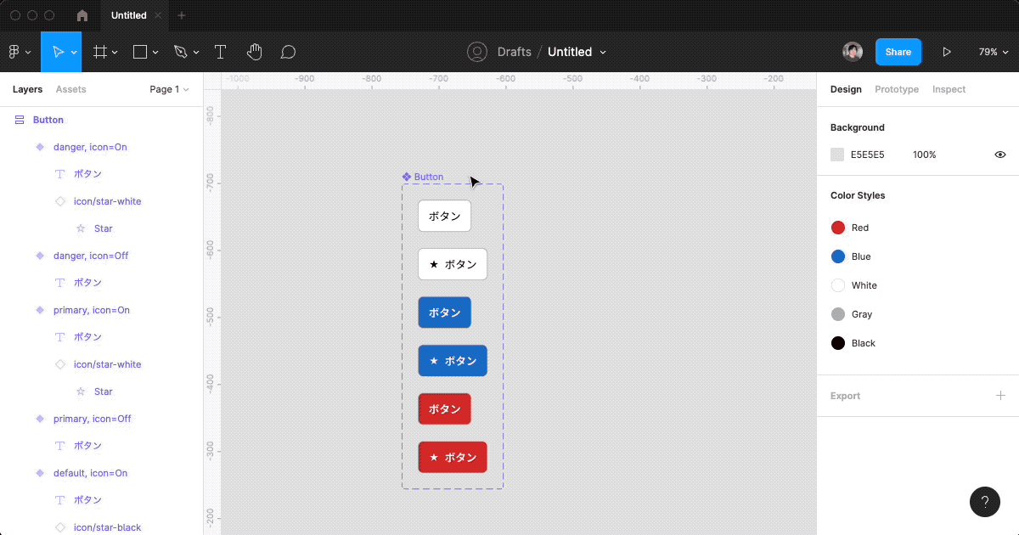
Task: Open the Inspect tab
Action: (x=949, y=89)
